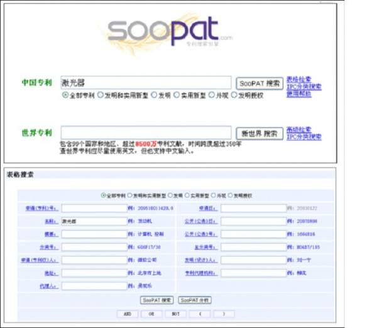Screen dimensions: 377x328
Task: Click the close parenthesis ) button
Action: click(x=224, y=314)
